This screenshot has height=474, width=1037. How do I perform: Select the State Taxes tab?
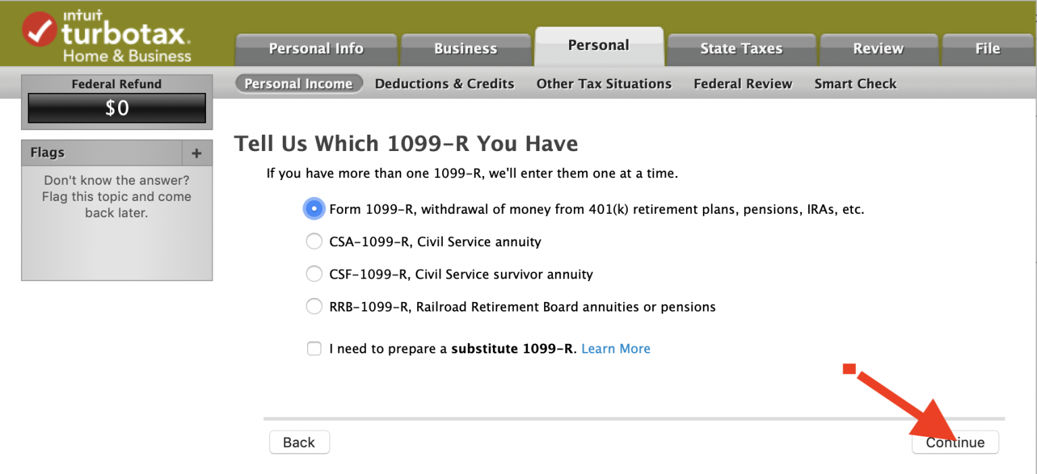point(741,48)
